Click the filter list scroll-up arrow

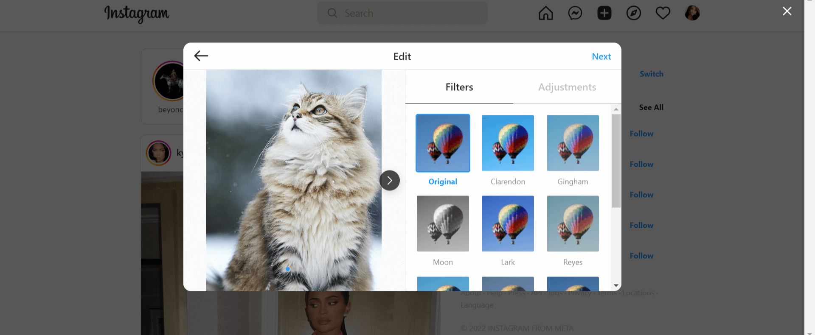[616, 109]
